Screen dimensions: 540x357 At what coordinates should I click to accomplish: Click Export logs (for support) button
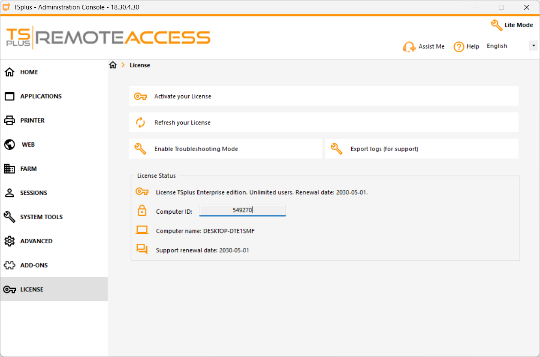click(x=422, y=148)
